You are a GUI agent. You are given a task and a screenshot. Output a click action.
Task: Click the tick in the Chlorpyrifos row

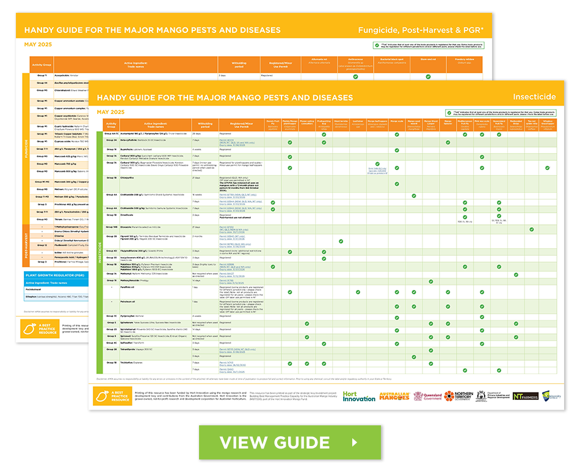pyautogui.click(x=397, y=184)
